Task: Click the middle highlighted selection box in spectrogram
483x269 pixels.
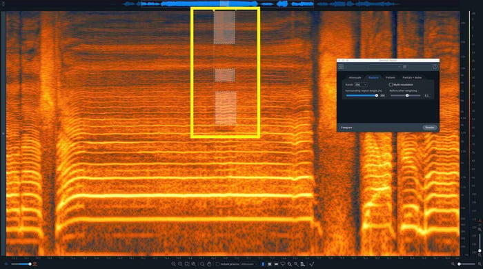Action: pos(225,75)
